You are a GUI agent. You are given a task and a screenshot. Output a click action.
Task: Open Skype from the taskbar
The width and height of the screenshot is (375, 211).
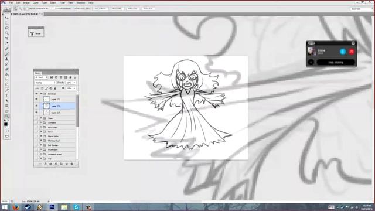(76, 207)
